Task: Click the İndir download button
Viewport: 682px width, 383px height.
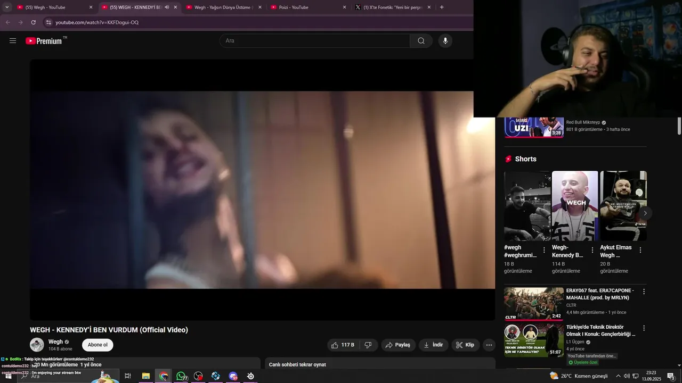Action: 433,345
